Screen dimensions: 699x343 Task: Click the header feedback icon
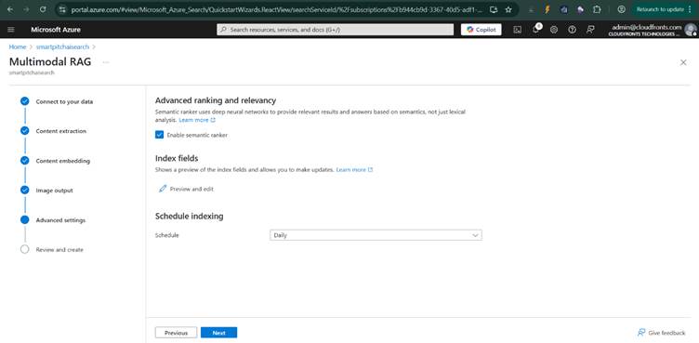(590, 30)
